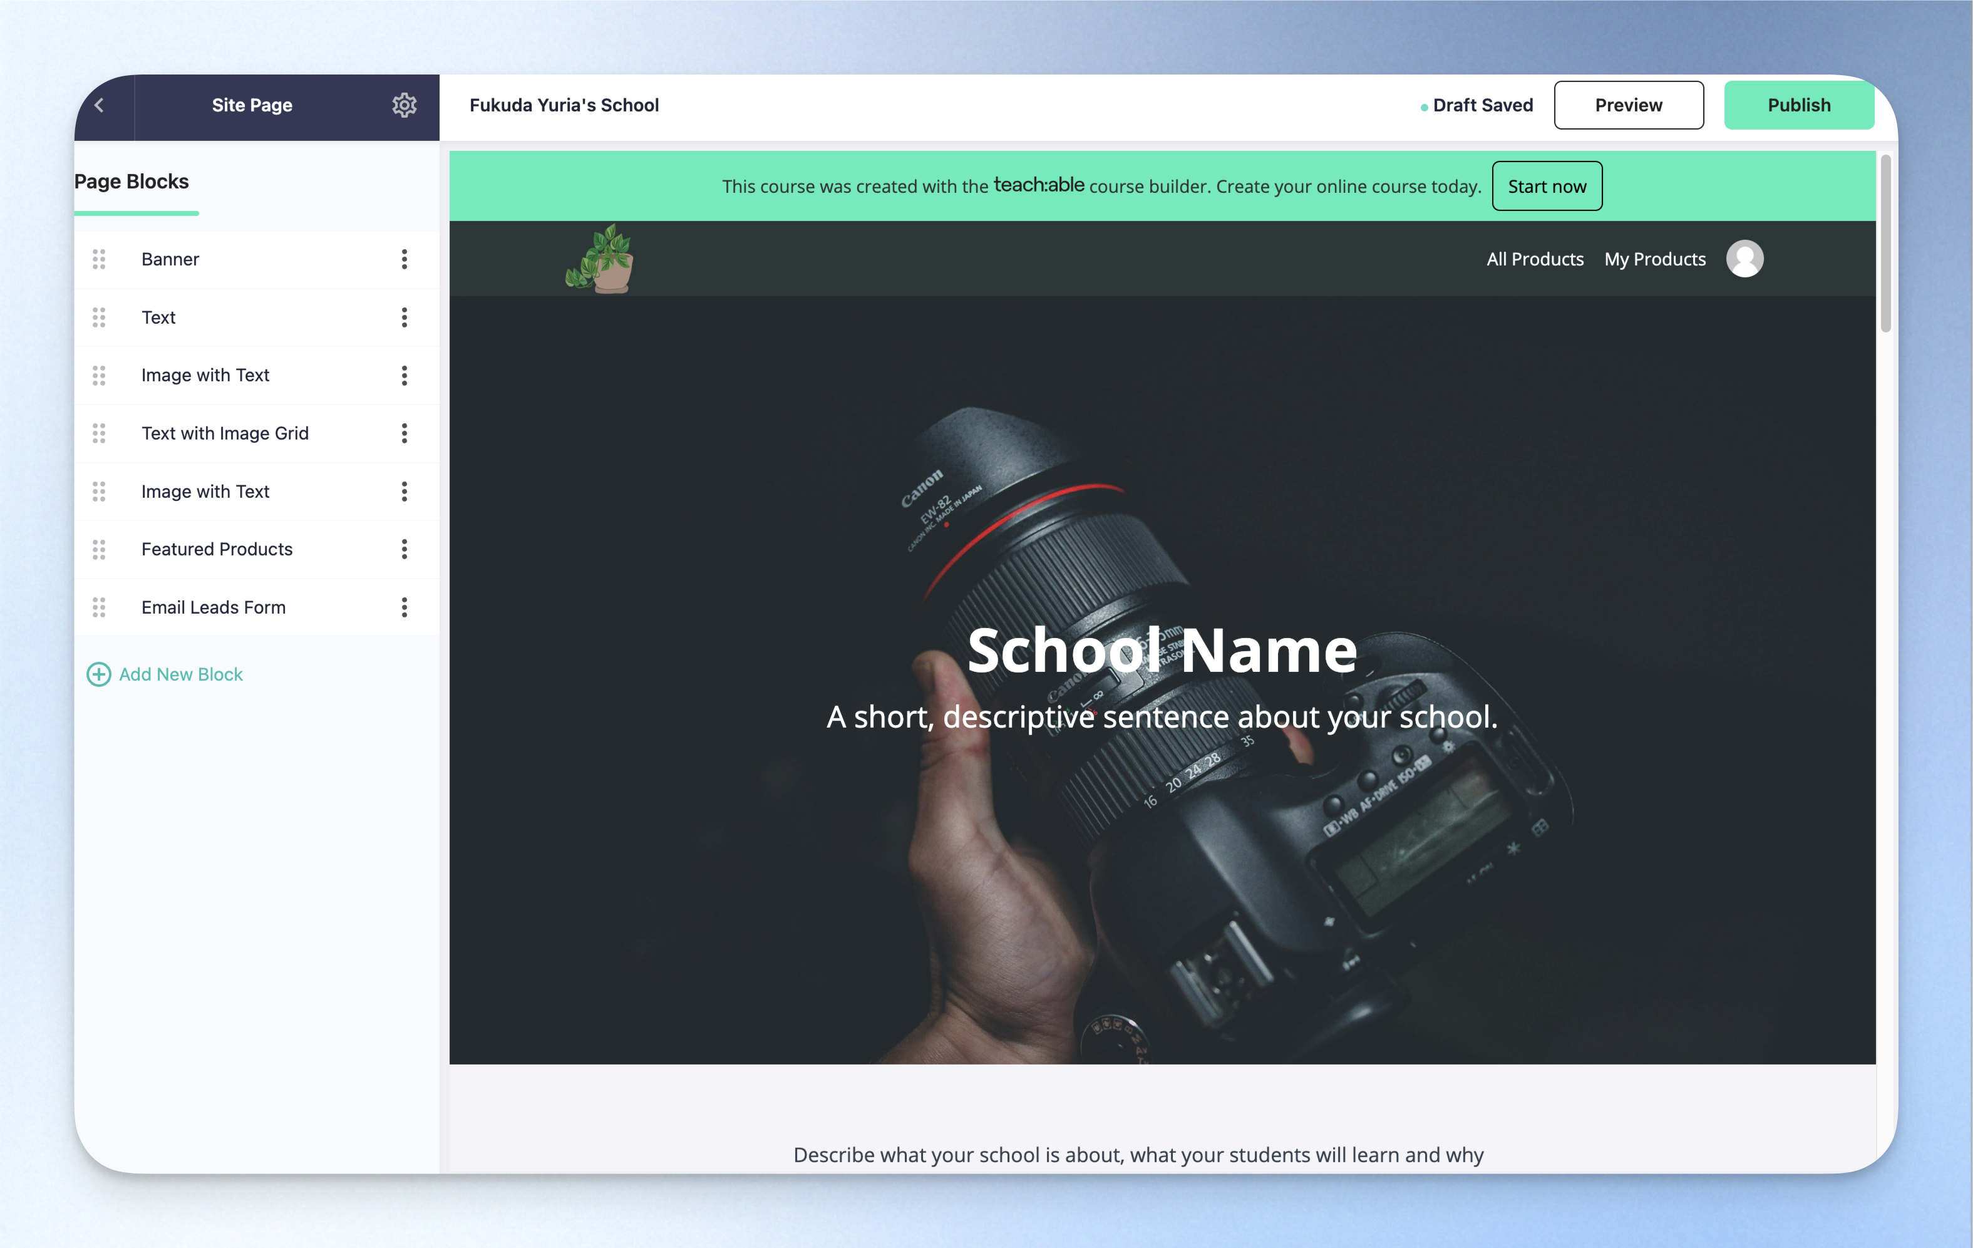Open options menu for Banner block
Screen dimensions: 1973x1248
coord(404,260)
